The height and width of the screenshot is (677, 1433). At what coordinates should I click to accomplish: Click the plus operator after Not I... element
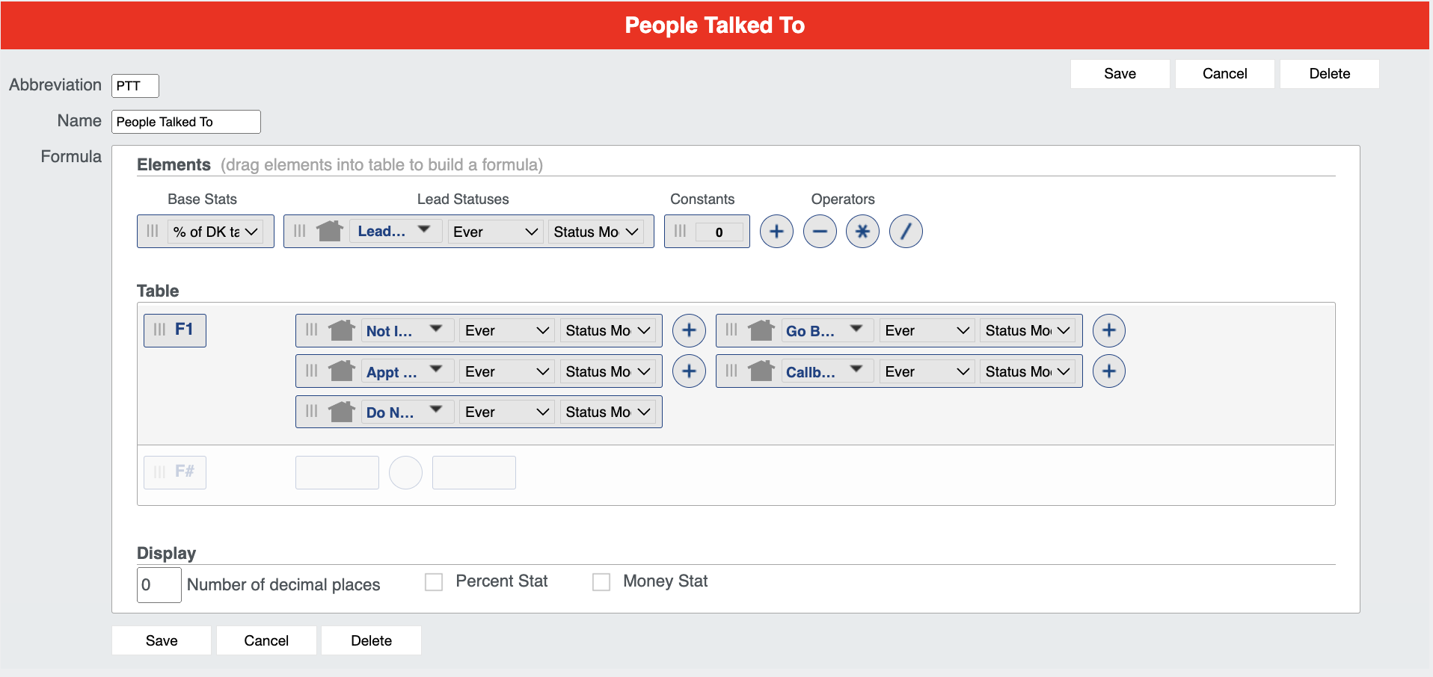[689, 330]
